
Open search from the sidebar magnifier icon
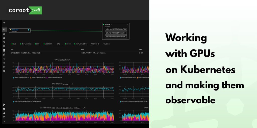click(4, 23)
